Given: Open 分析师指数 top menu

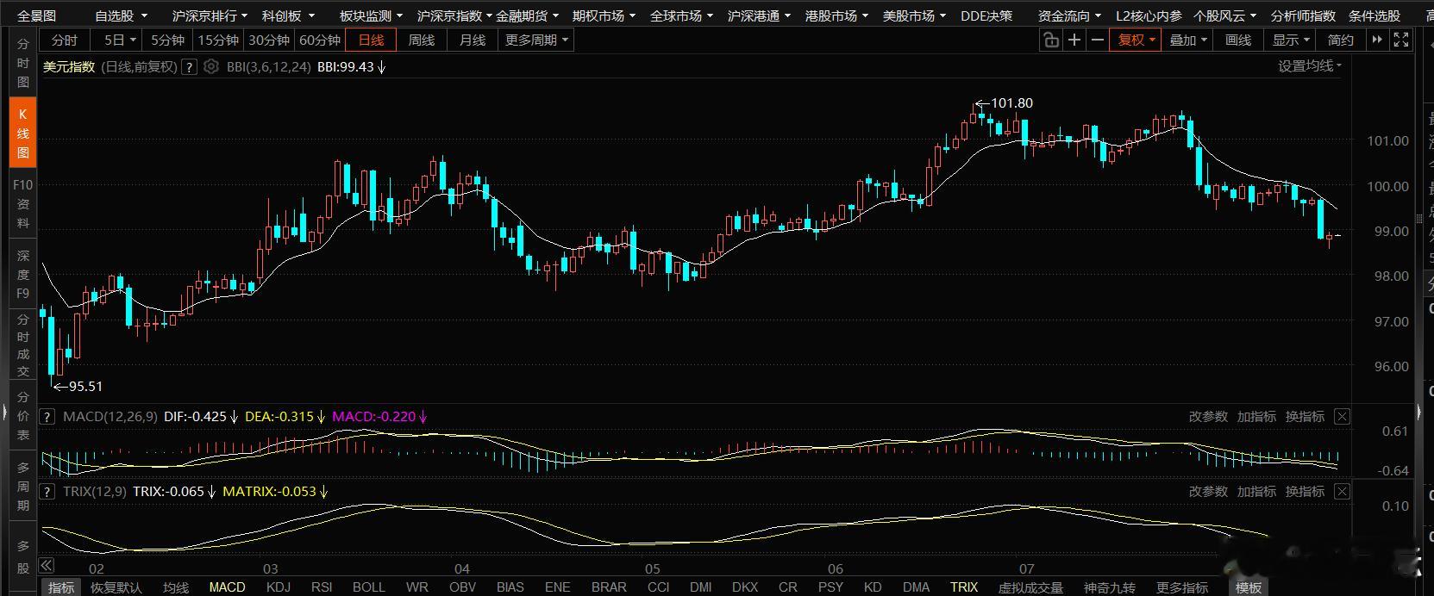Looking at the screenshot, I should point(1303,16).
